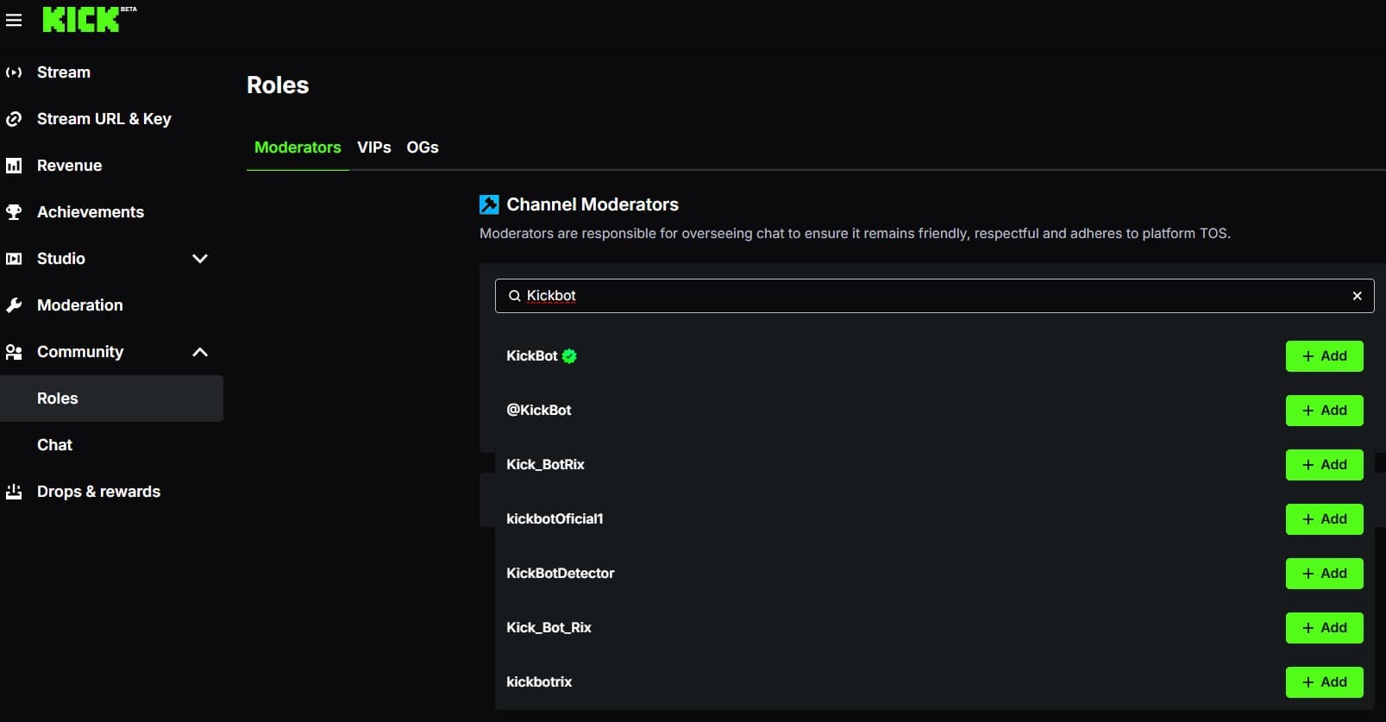Select the kickbotrix result name
Screen dimensions: 1386x722
click(539, 682)
